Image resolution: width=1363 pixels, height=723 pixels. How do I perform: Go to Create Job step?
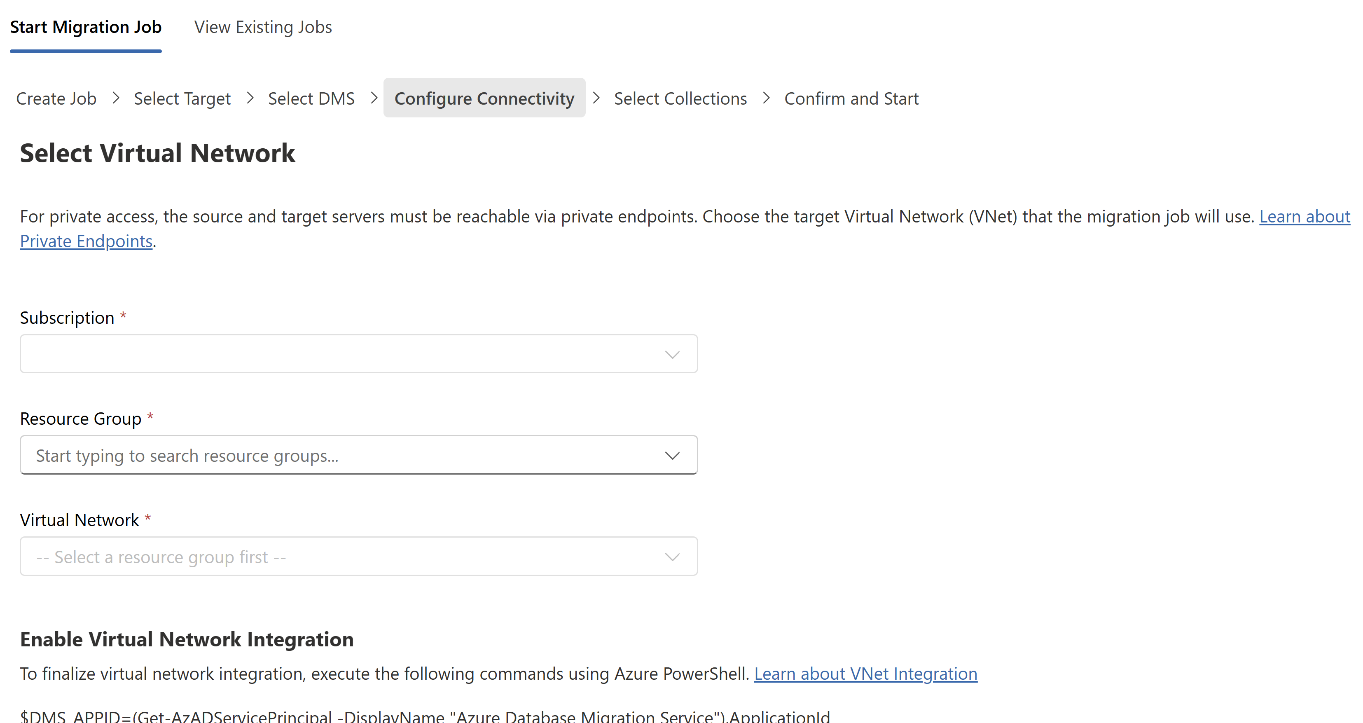point(56,98)
